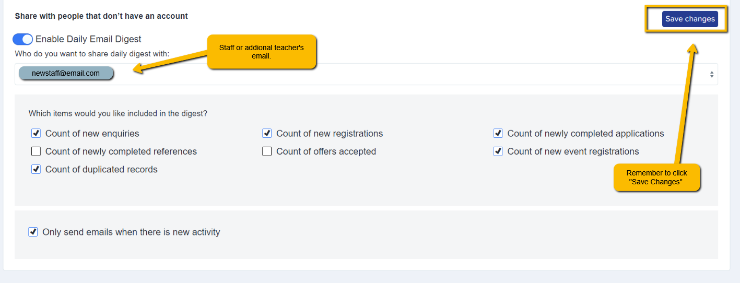
Task: Click the Remember to click Save Changes callout
Action: tap(656, 177)
